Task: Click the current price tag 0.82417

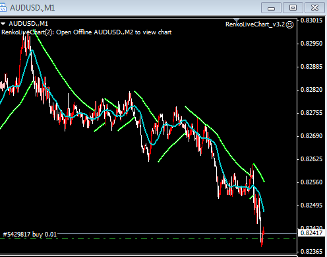Action: click(x=312, y=233)
